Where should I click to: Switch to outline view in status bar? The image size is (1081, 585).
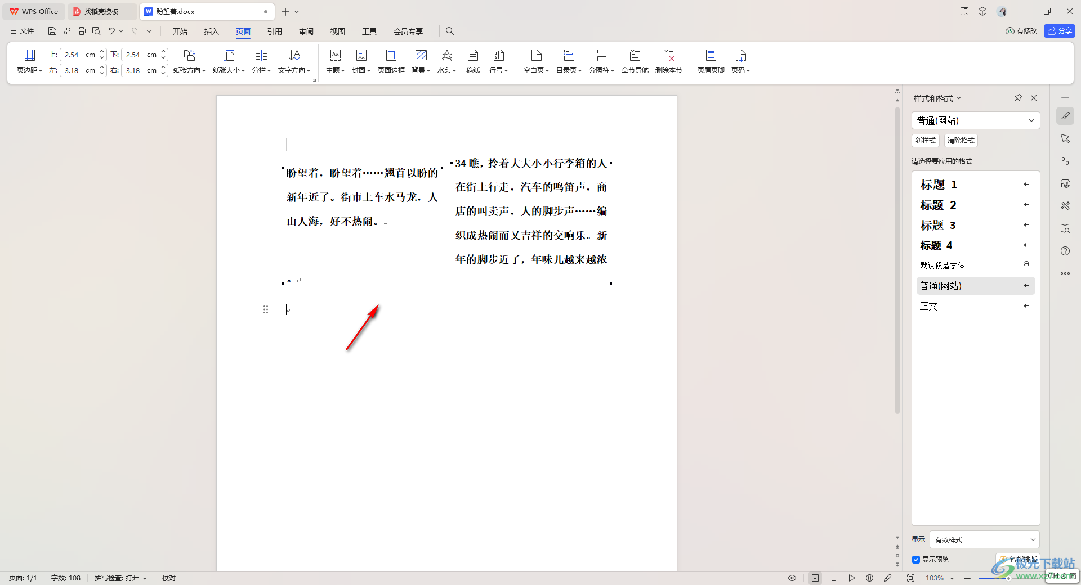click(833, 578)
